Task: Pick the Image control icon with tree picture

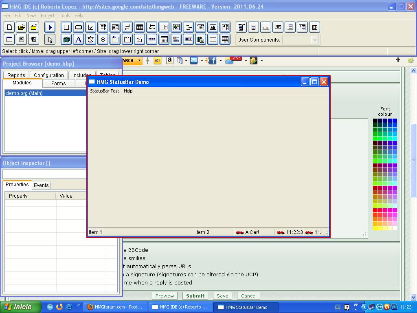Action: (x=176, y=27)
